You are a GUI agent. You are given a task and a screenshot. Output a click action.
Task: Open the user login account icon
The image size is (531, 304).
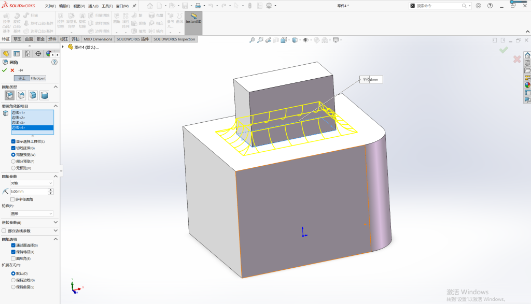click(479, 6)
